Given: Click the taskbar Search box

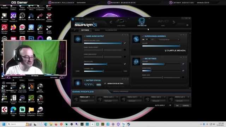Looking at the screenshot, I should point(20,124).
